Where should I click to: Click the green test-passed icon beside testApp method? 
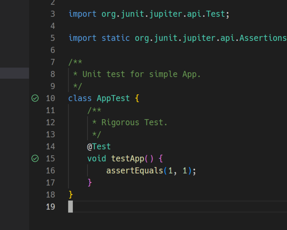35,158
